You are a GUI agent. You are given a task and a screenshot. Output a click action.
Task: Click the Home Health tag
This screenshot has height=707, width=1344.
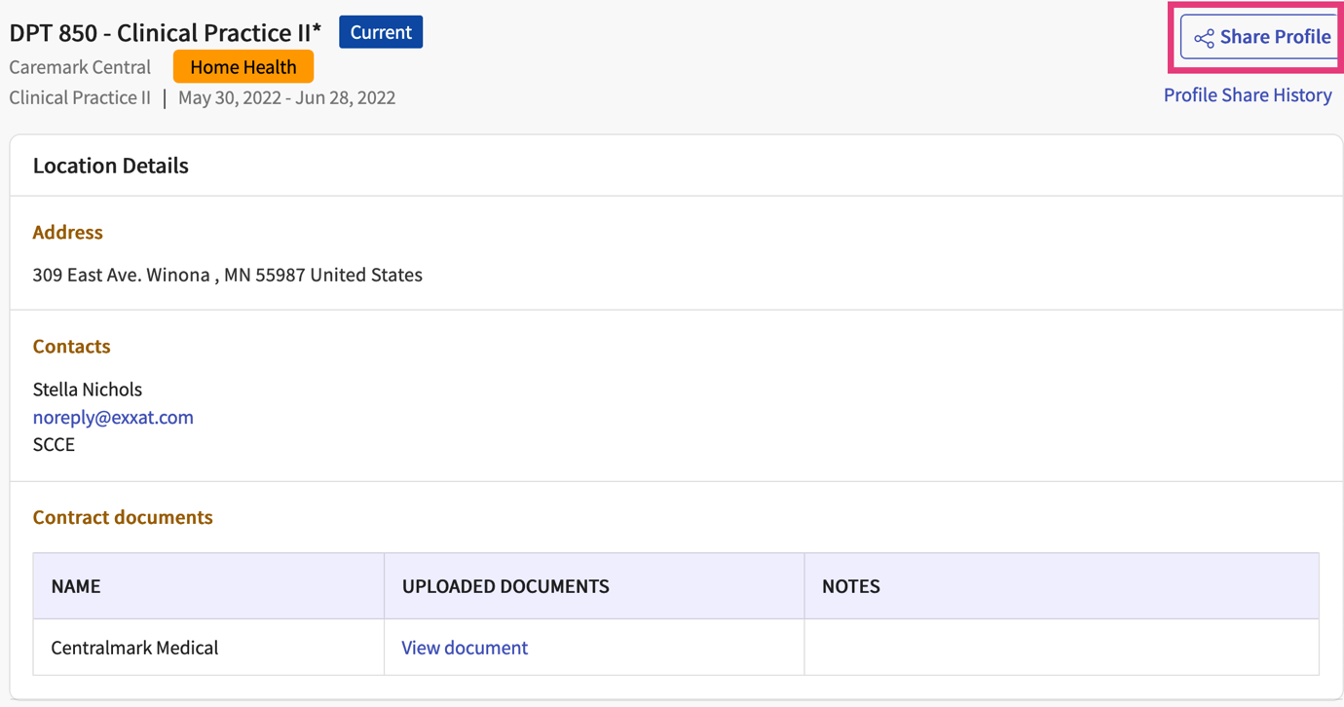pos(243,66)
